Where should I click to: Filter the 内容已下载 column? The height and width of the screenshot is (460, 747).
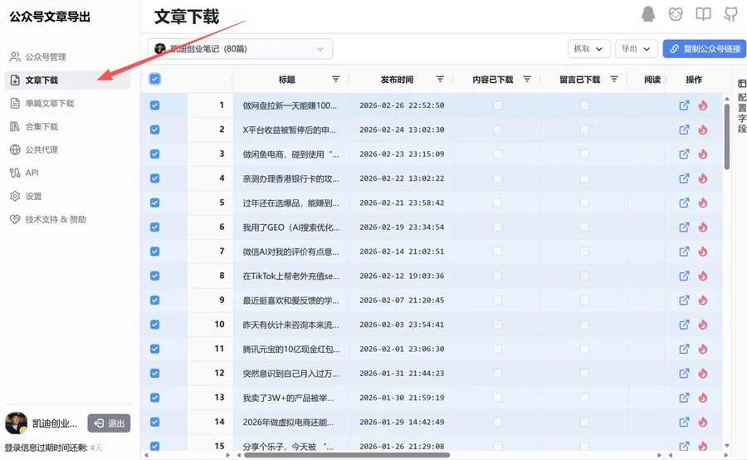[x=527, y=79]
